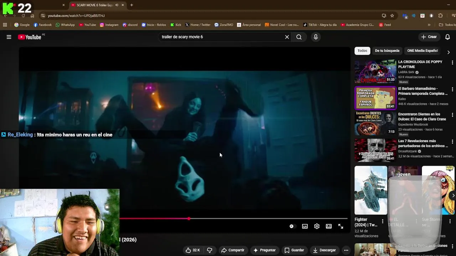Open browser extensions puzzle icon

pyautogui.click(x=440, y=16)
